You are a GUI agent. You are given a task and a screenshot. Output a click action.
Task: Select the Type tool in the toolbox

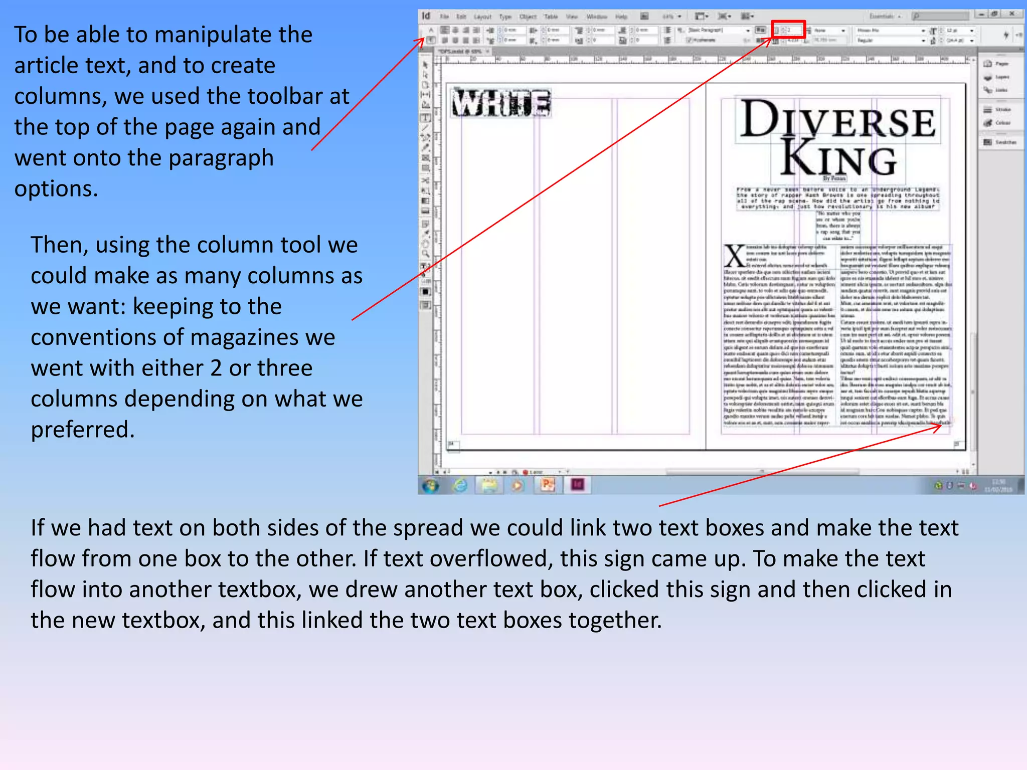pos(425,118)
